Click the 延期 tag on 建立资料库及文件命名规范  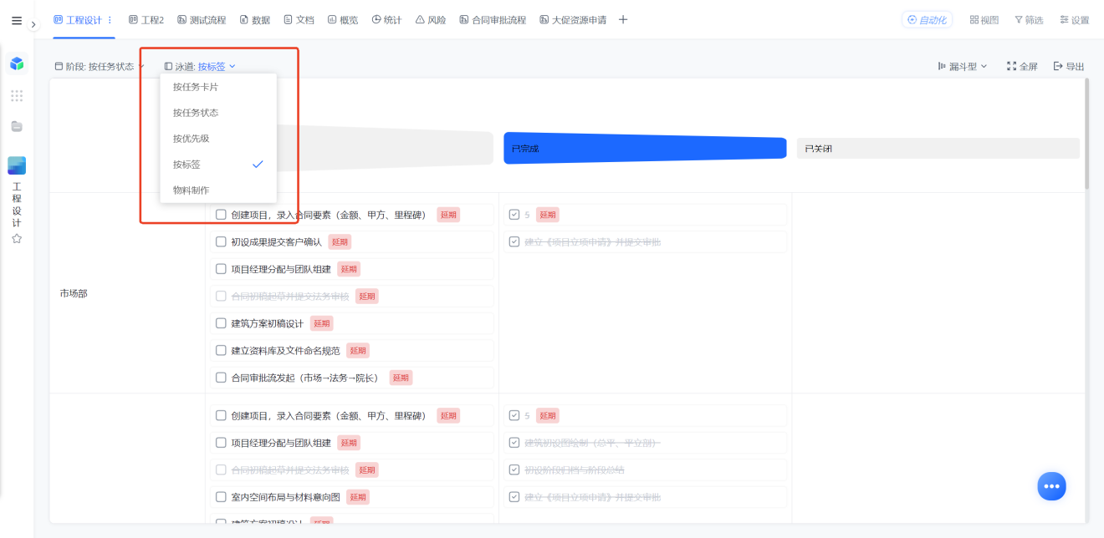(358, 351)
